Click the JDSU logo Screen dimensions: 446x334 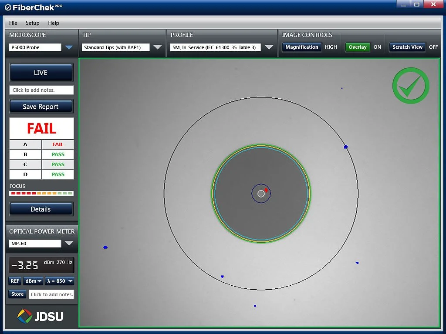tap(40, 317)
